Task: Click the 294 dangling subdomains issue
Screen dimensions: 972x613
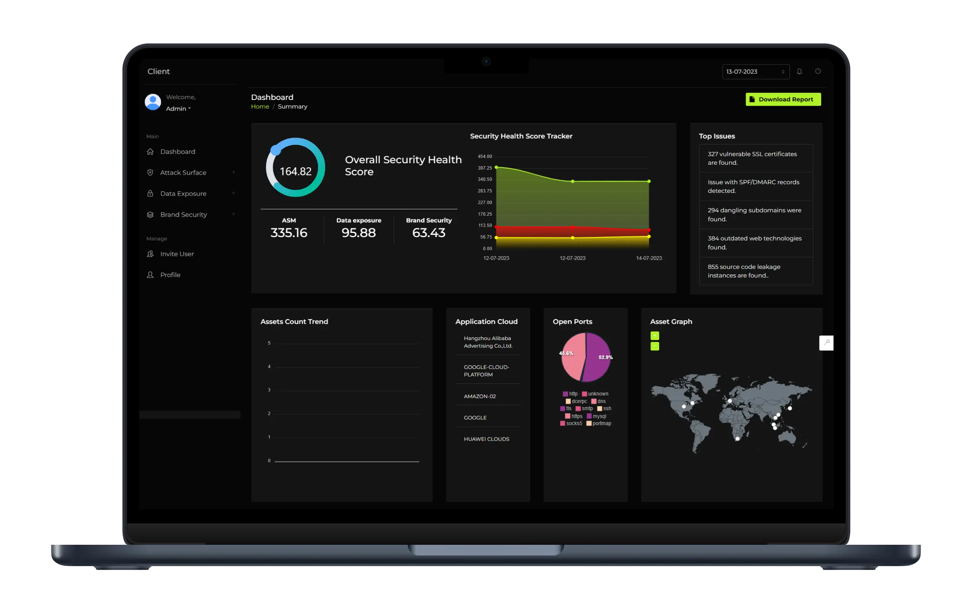Action: point(756,215)
